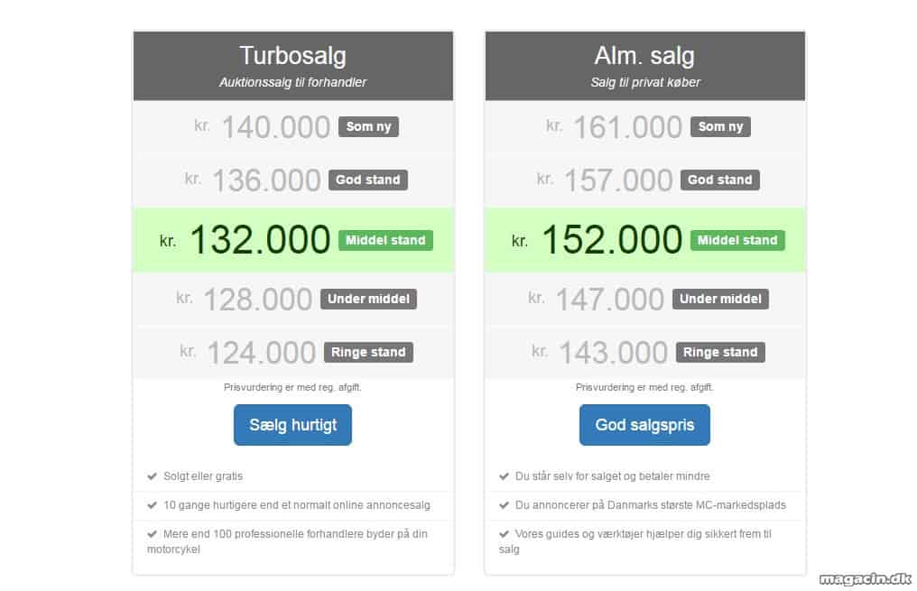Image resolution: width=917 pixels, height=591 pixels.
Task: Select Alm. salg Som ny badge
Action: [x=720, y=127]
